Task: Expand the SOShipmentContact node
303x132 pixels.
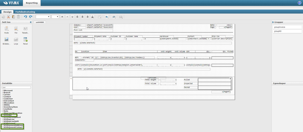Action: click(3, 127)
